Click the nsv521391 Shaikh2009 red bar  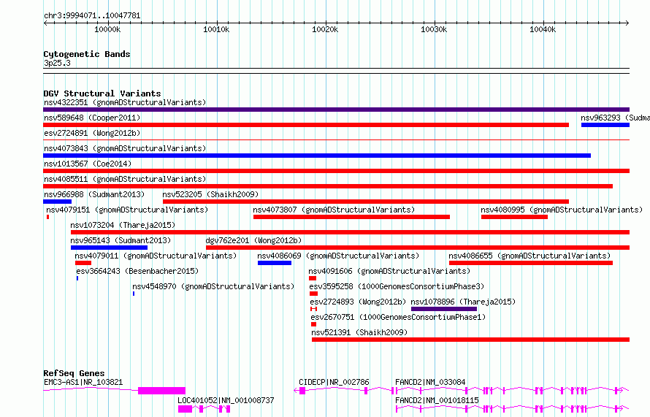tap(470, 340)
